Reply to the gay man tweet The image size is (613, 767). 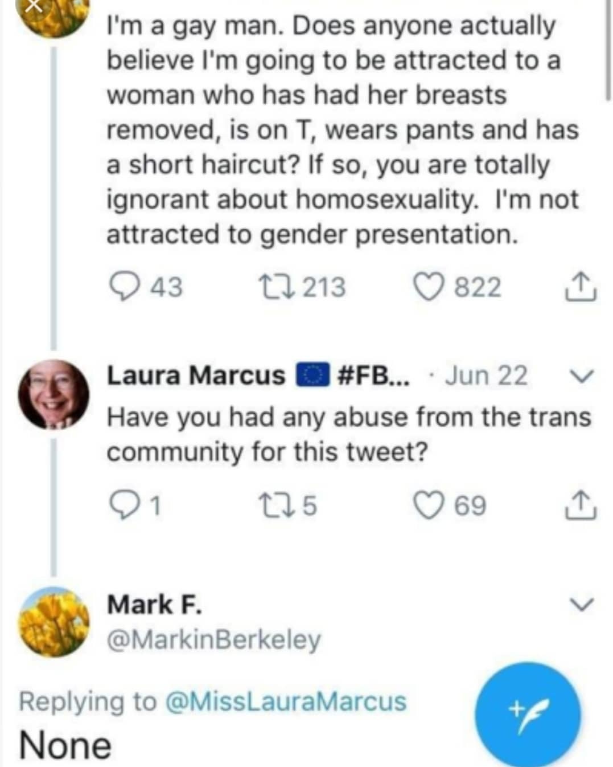(122, 287)
